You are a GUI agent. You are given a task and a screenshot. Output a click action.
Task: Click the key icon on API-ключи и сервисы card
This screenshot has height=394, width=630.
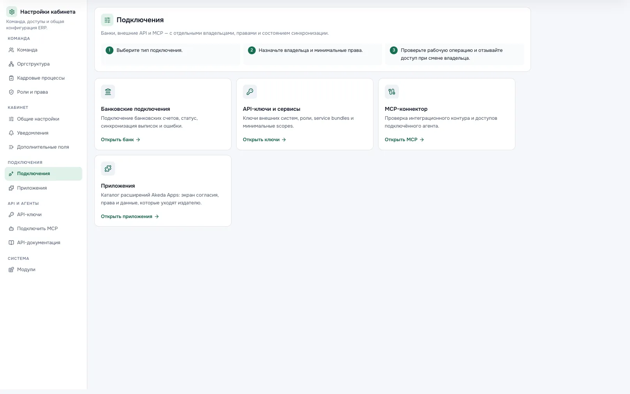pos(250,92)
